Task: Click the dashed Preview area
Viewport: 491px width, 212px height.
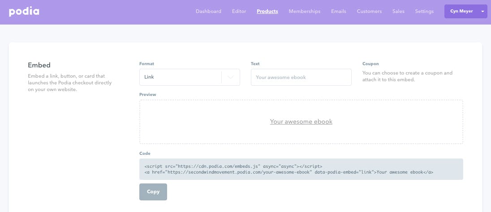Action: pos(301,121)
